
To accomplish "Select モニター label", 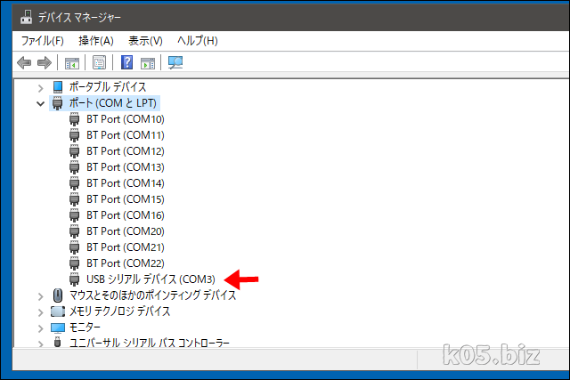I will 85,327.
